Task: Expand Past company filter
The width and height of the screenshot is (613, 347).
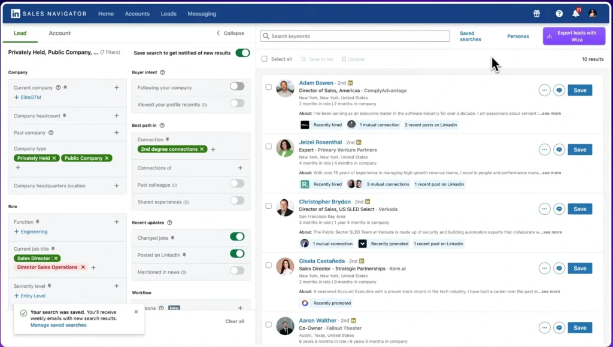Action: click(x=117, y=133)
